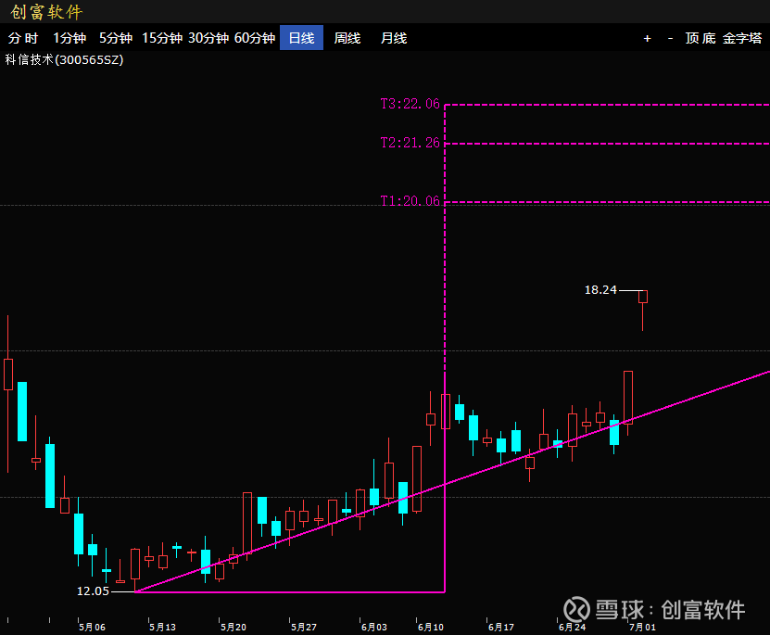Switch to the 15分钟 chart
The height and width of the screenshot is (635, 770).
click(162, 38)
